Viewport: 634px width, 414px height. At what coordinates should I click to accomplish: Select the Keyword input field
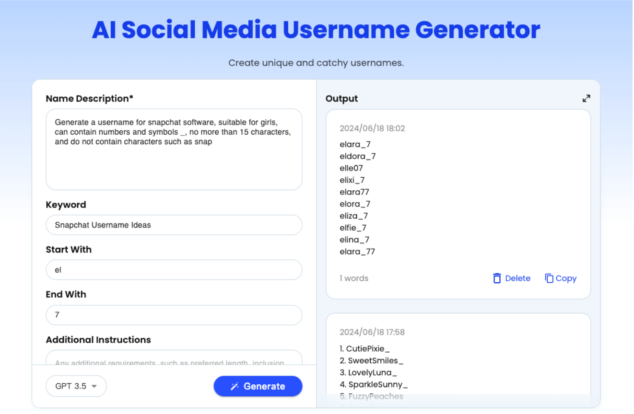click(x=174, y=225)
